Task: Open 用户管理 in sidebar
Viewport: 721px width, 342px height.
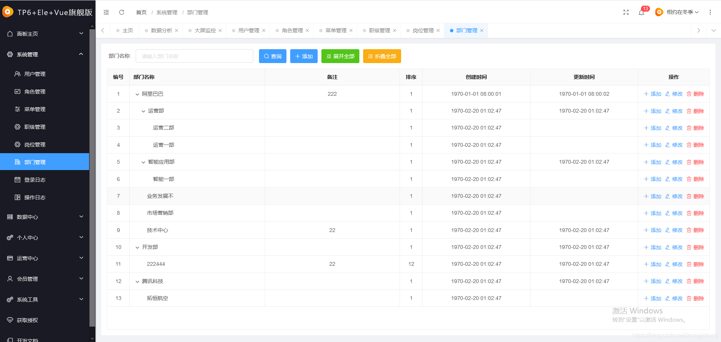Action: pyautogui.click(x=44, y=74)
